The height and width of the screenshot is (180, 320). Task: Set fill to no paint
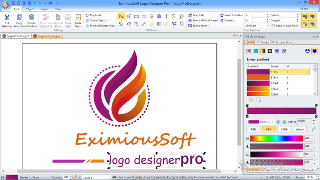[x=248, y=51]
